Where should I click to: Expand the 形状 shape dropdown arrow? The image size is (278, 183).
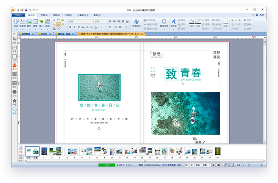pyautogui.click(x=16, y=29)
